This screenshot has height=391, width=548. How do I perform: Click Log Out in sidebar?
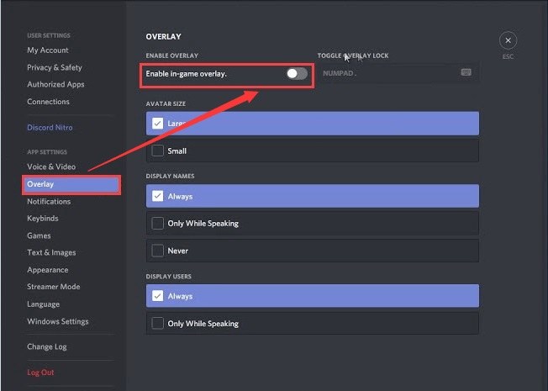coord(40,373)
